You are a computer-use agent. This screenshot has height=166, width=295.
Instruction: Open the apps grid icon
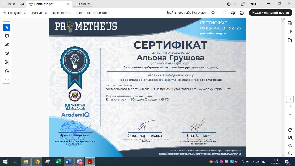pos(243,4)
